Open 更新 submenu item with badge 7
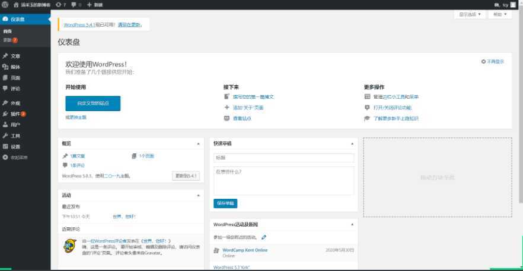 10,40
